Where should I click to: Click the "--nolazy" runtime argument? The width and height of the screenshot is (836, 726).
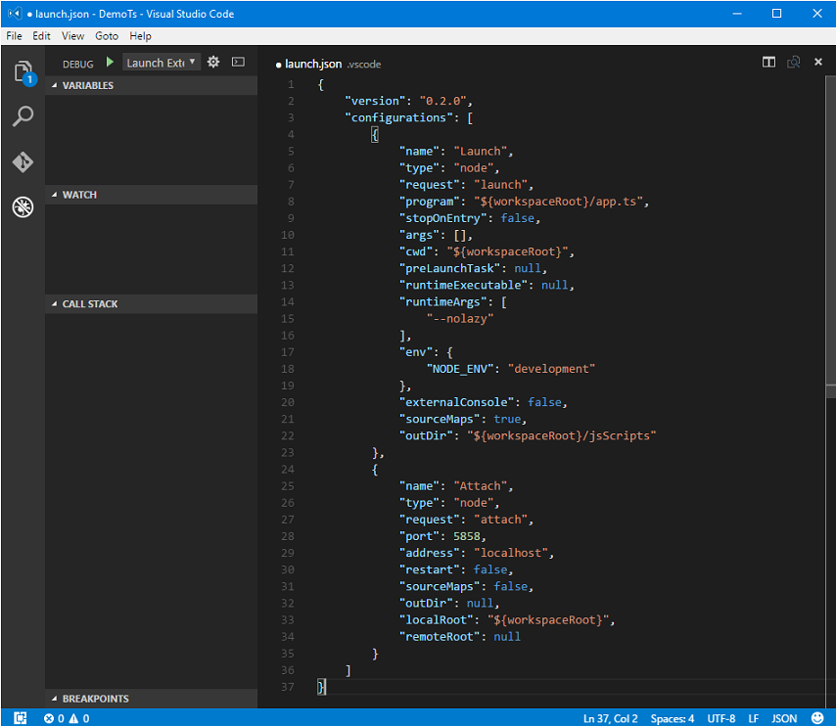[x=459, y=318]
